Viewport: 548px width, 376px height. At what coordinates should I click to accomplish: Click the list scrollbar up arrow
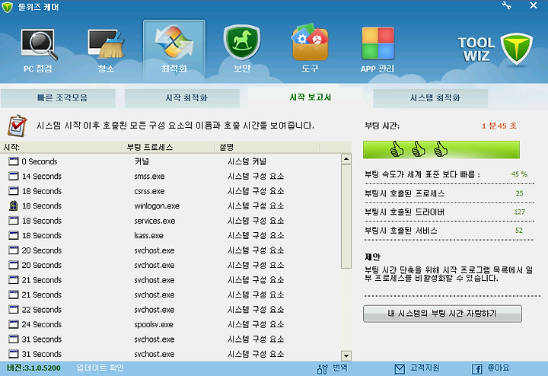click(346, 159)
